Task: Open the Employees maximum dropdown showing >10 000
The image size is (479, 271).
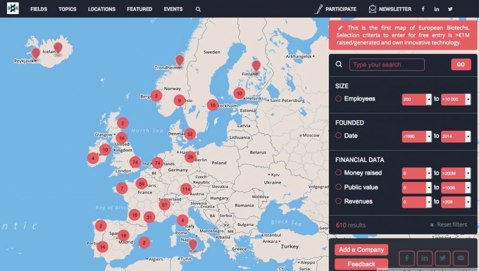Action: pos(456,99)
